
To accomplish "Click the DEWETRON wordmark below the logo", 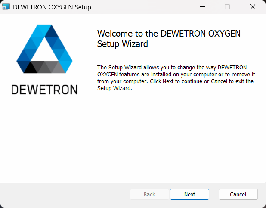I will point(45,90).
